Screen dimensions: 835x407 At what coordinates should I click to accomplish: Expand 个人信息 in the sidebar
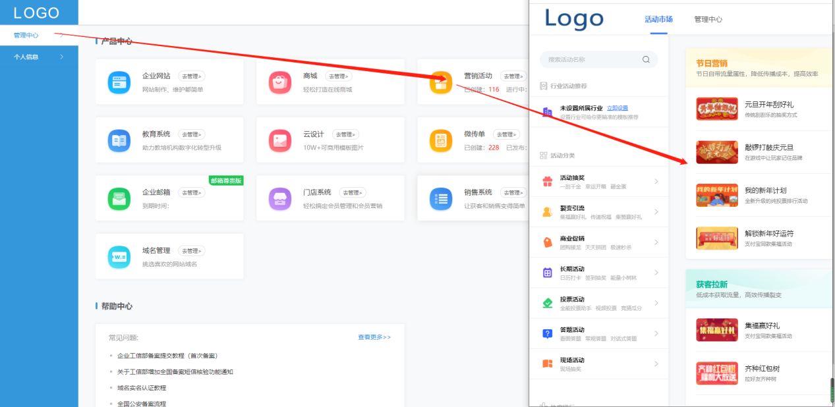[62, 57]
